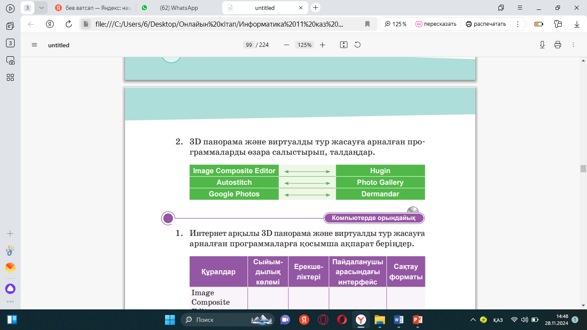This screenshot has width=587, height=330.
Task: Open PowerPoint from the taskbar
Action: coord(418,320)
